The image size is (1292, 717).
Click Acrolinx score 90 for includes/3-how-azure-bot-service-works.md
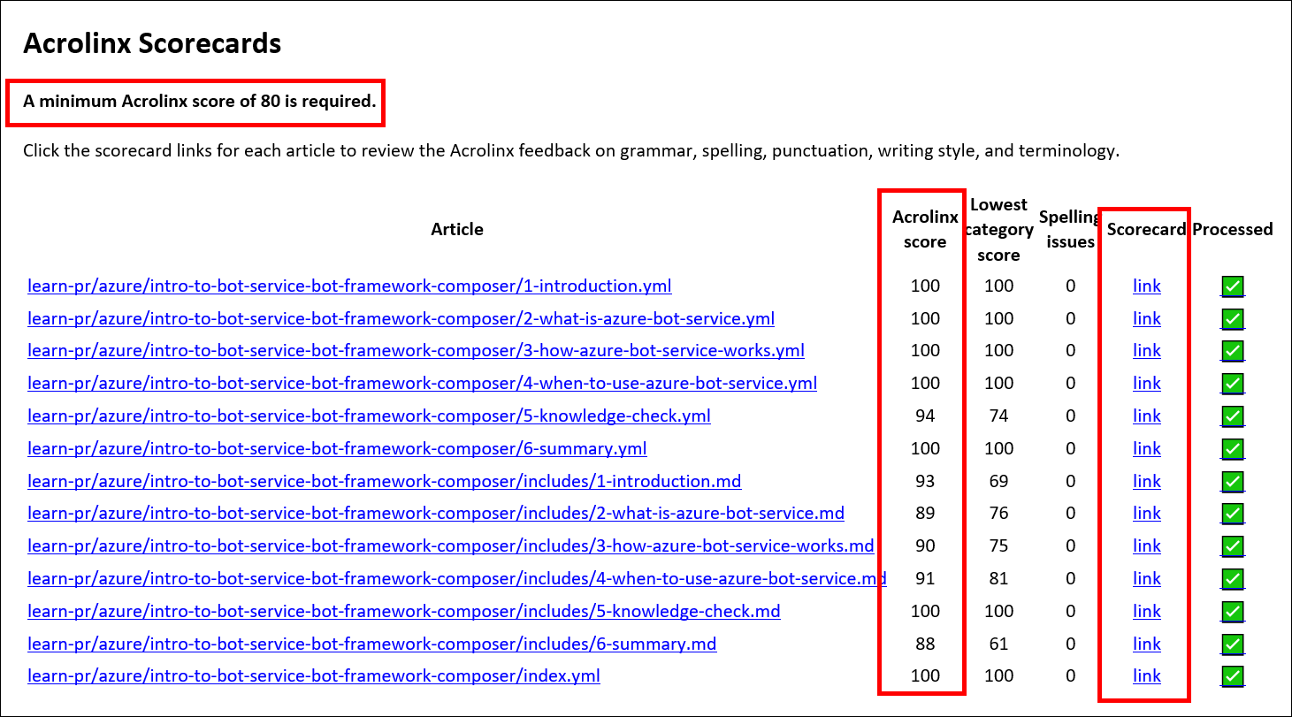point(925,545)
